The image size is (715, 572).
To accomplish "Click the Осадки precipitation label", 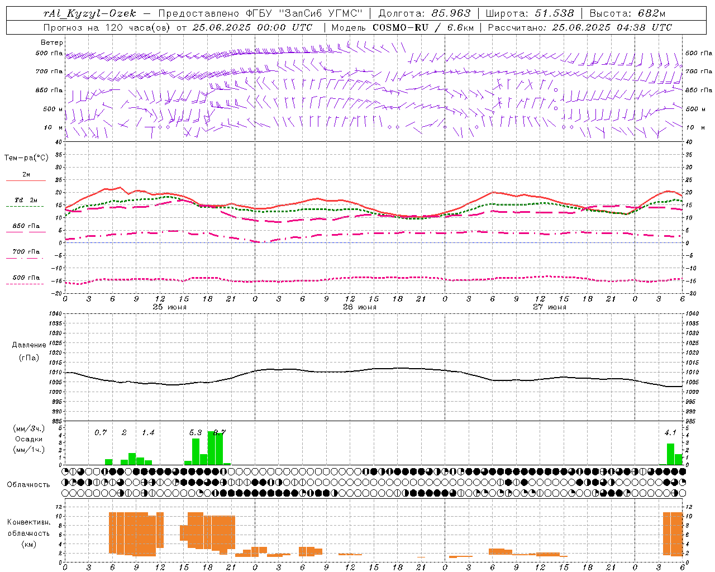I will coord(28,439).
